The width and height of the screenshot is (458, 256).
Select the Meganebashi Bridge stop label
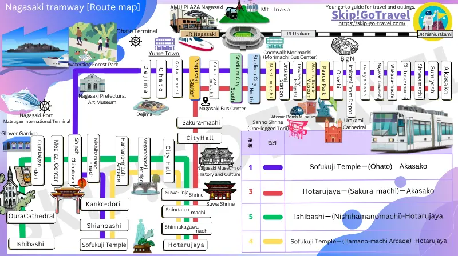[144, 161]
